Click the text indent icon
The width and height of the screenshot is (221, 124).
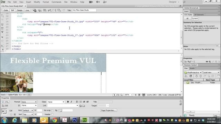point(87,102)
